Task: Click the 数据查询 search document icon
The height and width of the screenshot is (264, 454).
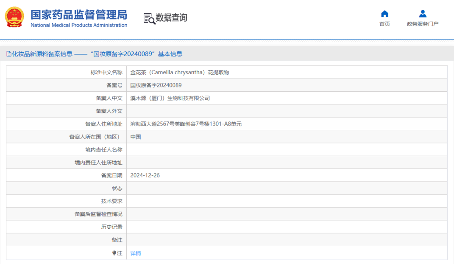Action: [x=149, y=18]
